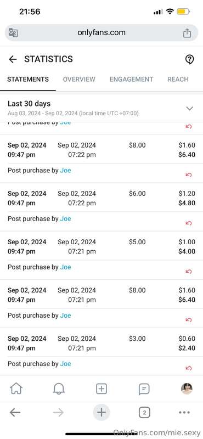The image size is (203, 439).
Task: Open the messages chat icon
Action: [x=144, y=389]
